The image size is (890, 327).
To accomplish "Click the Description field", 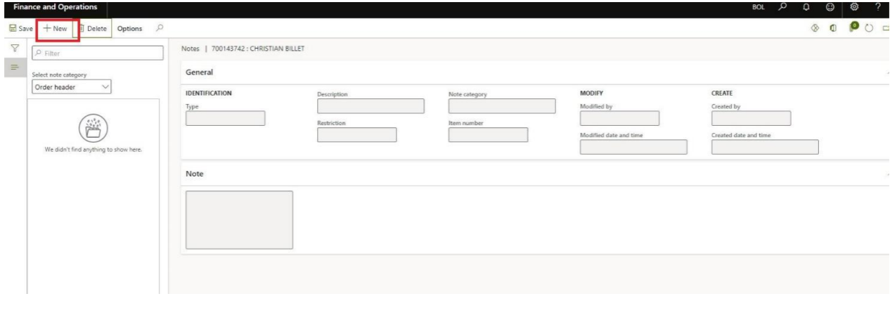I will (370, 106).
